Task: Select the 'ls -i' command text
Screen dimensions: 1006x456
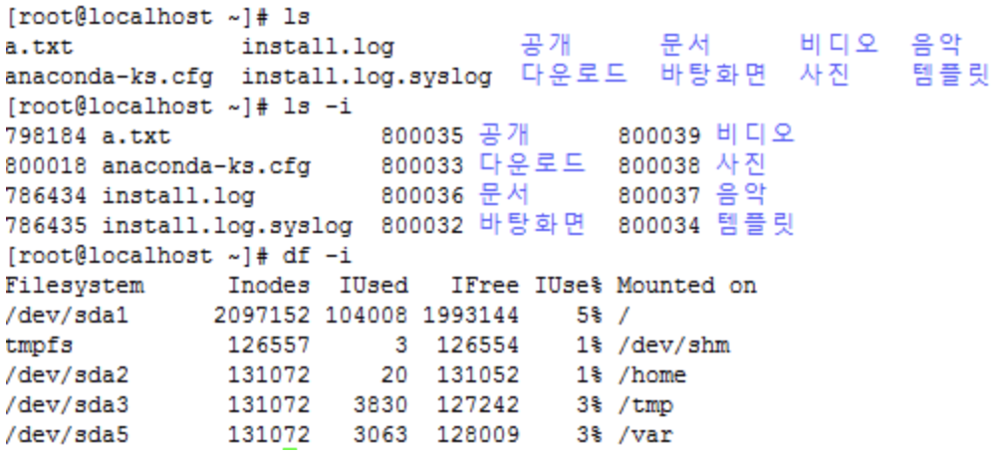Action: coord(318,106)
